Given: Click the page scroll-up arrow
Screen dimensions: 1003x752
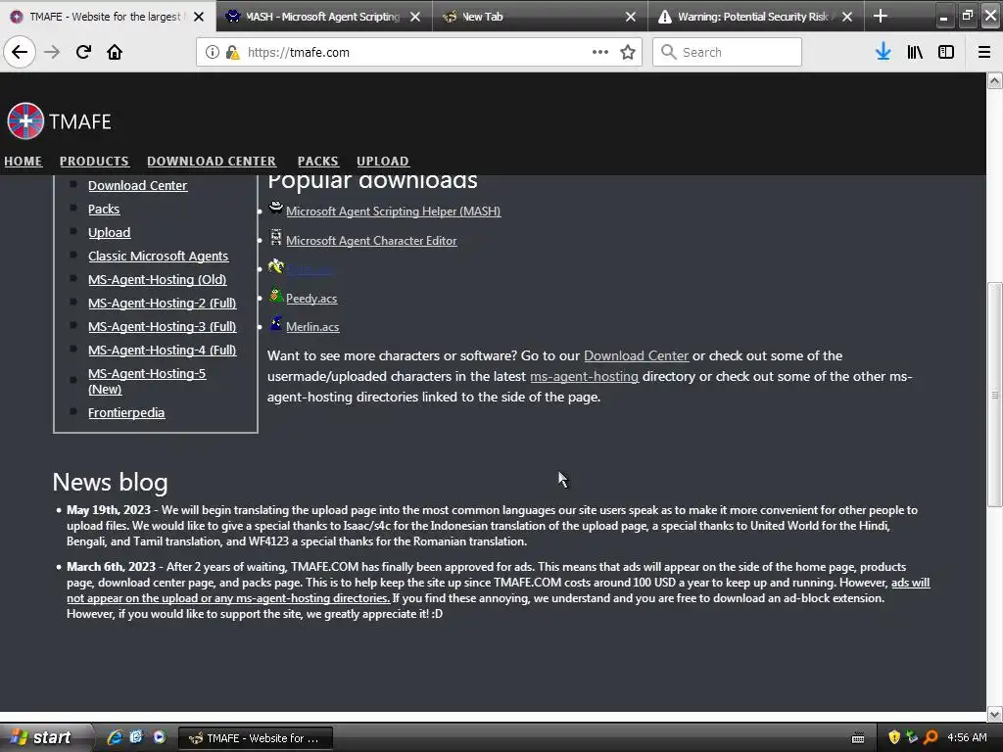Looking at the screenshot, I should 995,80.
